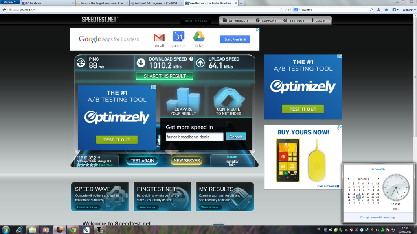Click Learn more under Speed Wave
This screenshot has width=417, height=234.
[x=87, y=207]
